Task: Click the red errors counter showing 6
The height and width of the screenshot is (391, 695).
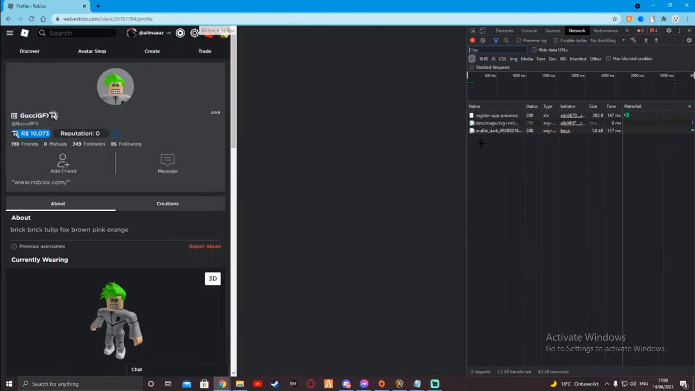Action: point(640,31)
